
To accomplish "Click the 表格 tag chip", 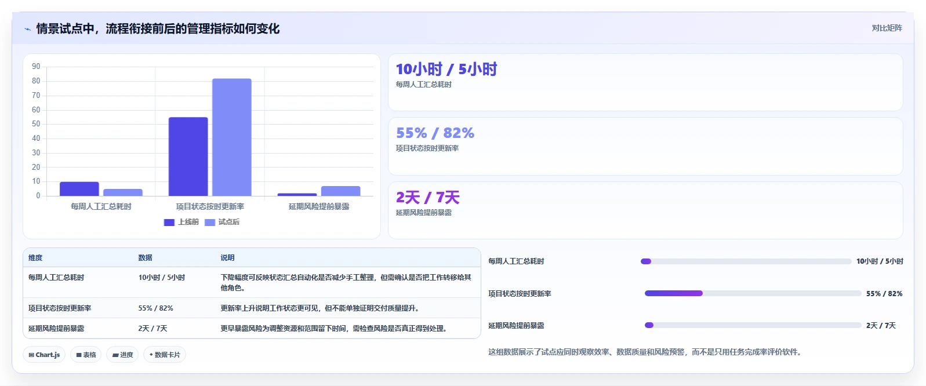I will 86,355.
